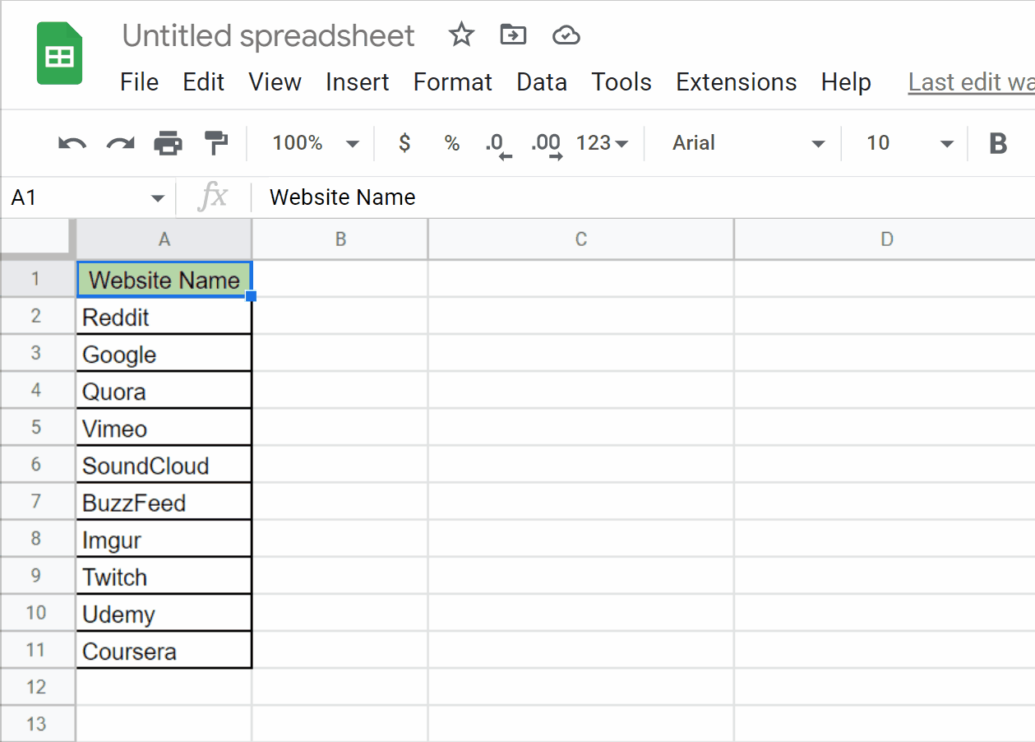
Task: Click the Redo icon
Action: (118, 142)
